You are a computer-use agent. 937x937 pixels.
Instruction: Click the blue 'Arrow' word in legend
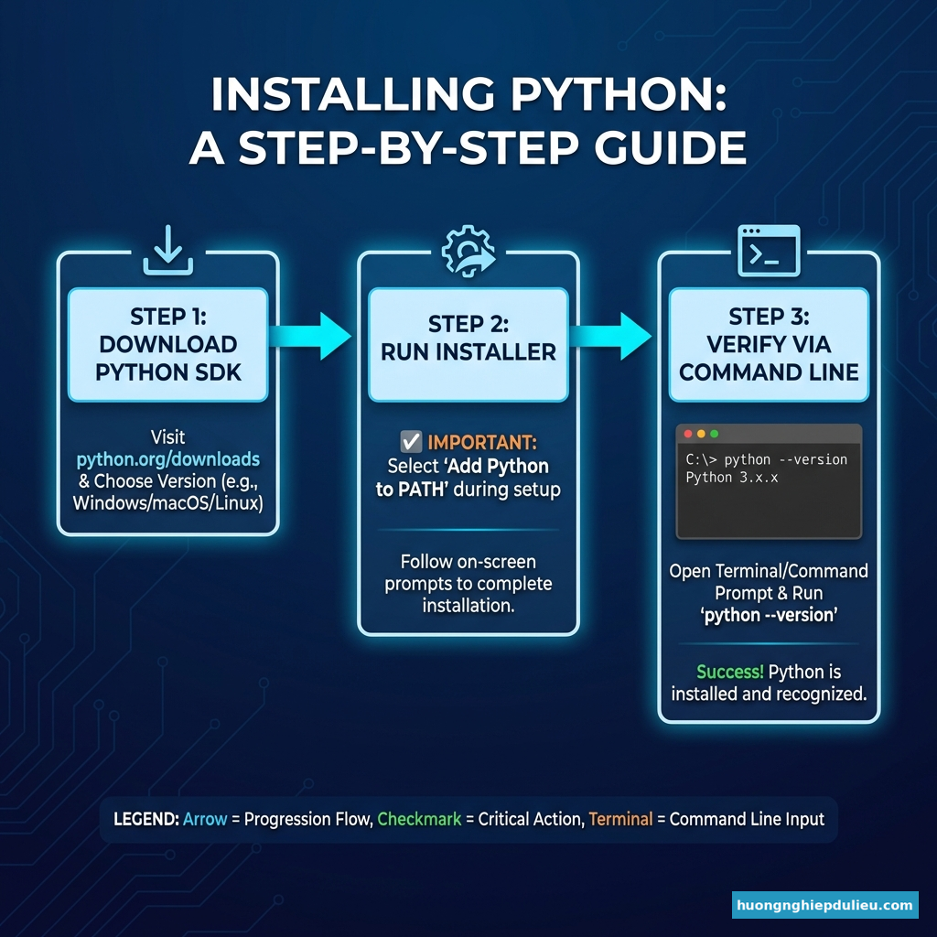(205, 819)
